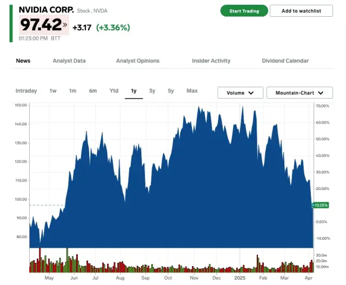Click the 150.00 price axis label
Viewport: 346px width, 285px height.
(x=21, y=105)
